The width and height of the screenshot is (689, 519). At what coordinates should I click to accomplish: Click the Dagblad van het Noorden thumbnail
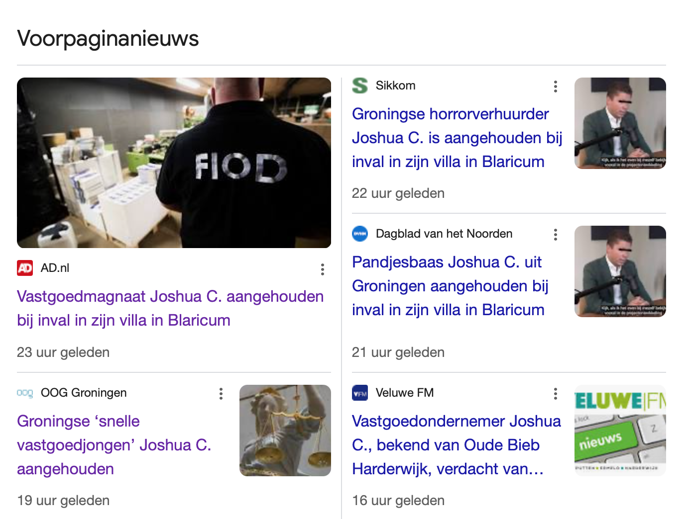(x=620, y=271)
